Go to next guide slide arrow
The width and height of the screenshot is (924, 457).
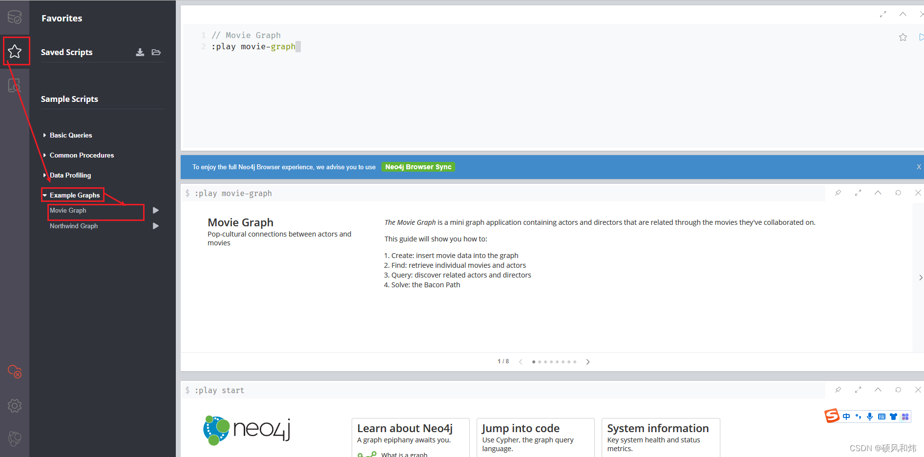588,361
